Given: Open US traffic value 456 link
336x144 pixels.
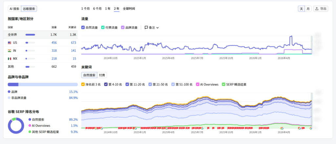Looking at the screenshot, I should coord(54,43).
